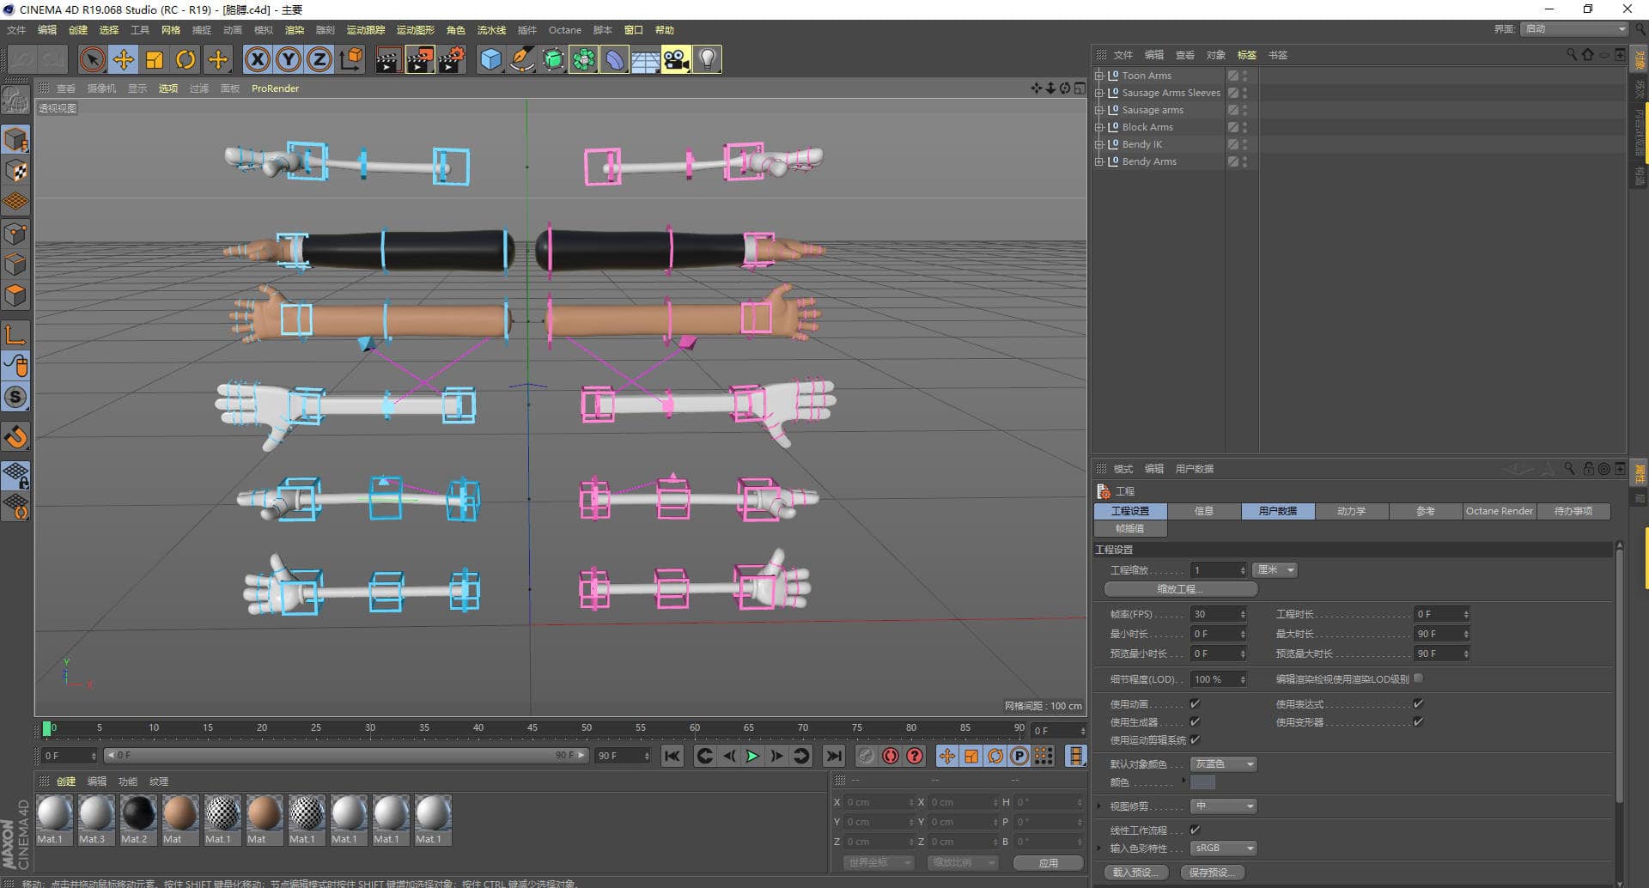Open the timeline layout filmstrip icon
The image size is (1649, 888).
coord(1075,756)
